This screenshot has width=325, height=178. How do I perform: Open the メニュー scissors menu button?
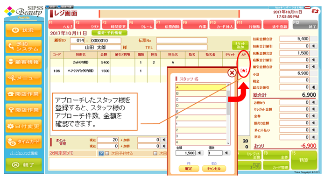24,78
